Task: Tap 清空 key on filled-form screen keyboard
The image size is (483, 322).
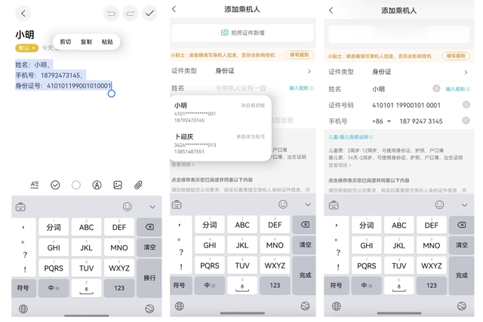Action: 461,245
